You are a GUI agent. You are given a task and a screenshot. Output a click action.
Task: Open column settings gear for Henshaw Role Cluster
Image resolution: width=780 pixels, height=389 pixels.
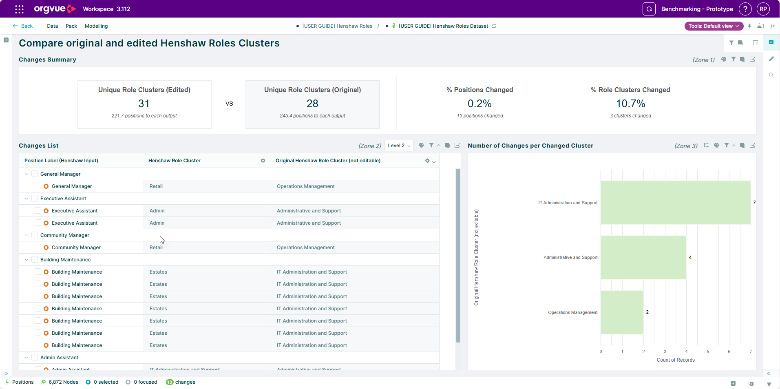point(263,161)
